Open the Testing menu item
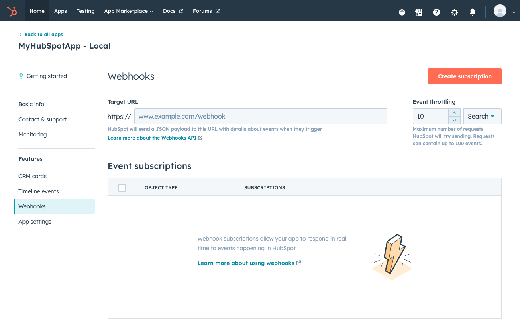This screenshot has height=327, width=520. click(86, 11)
